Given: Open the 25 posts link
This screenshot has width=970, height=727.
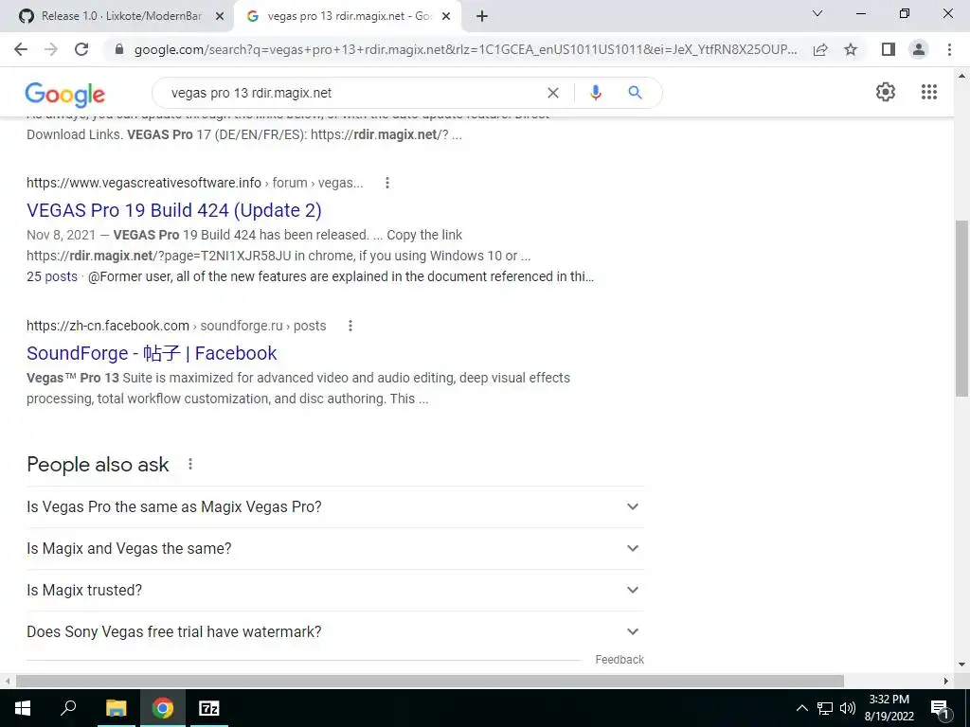Looking at the screenshot, I should coord(52,276).
